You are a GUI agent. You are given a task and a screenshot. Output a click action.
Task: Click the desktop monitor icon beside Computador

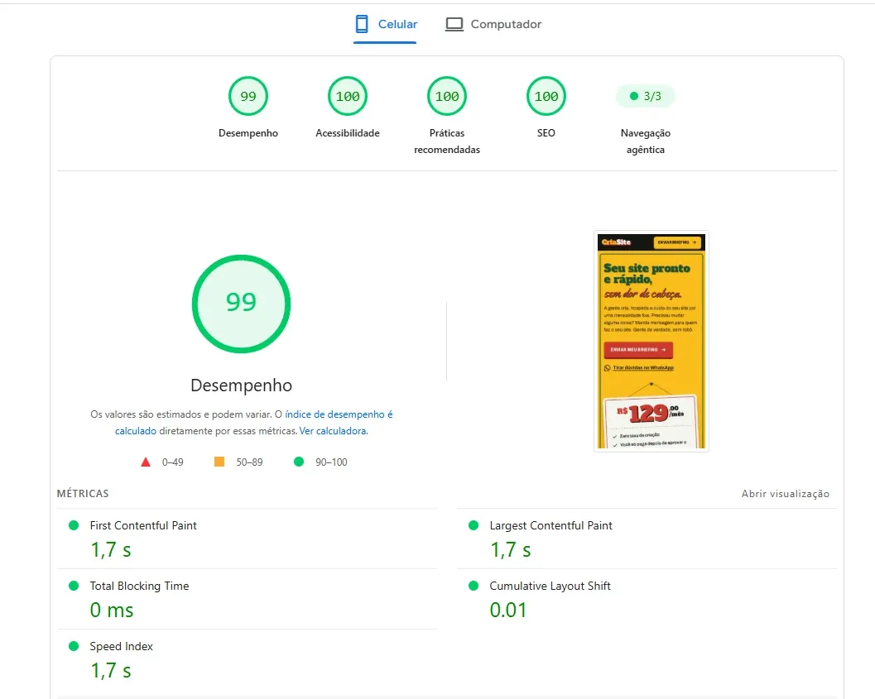pyautogui.click(x=454, y=25)
